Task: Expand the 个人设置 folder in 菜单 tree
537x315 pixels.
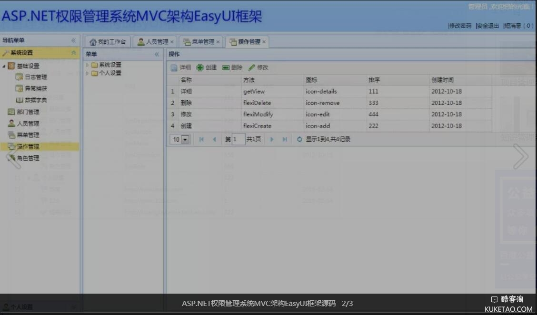Action: 87,73
